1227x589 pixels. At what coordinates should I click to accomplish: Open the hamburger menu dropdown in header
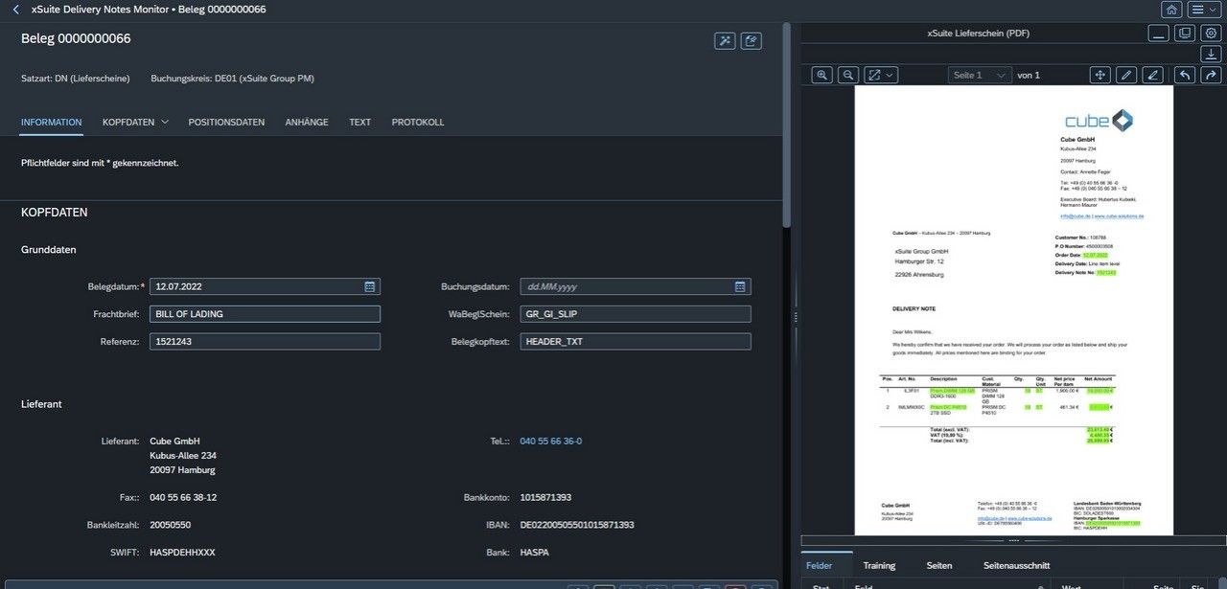[1203, 10]
